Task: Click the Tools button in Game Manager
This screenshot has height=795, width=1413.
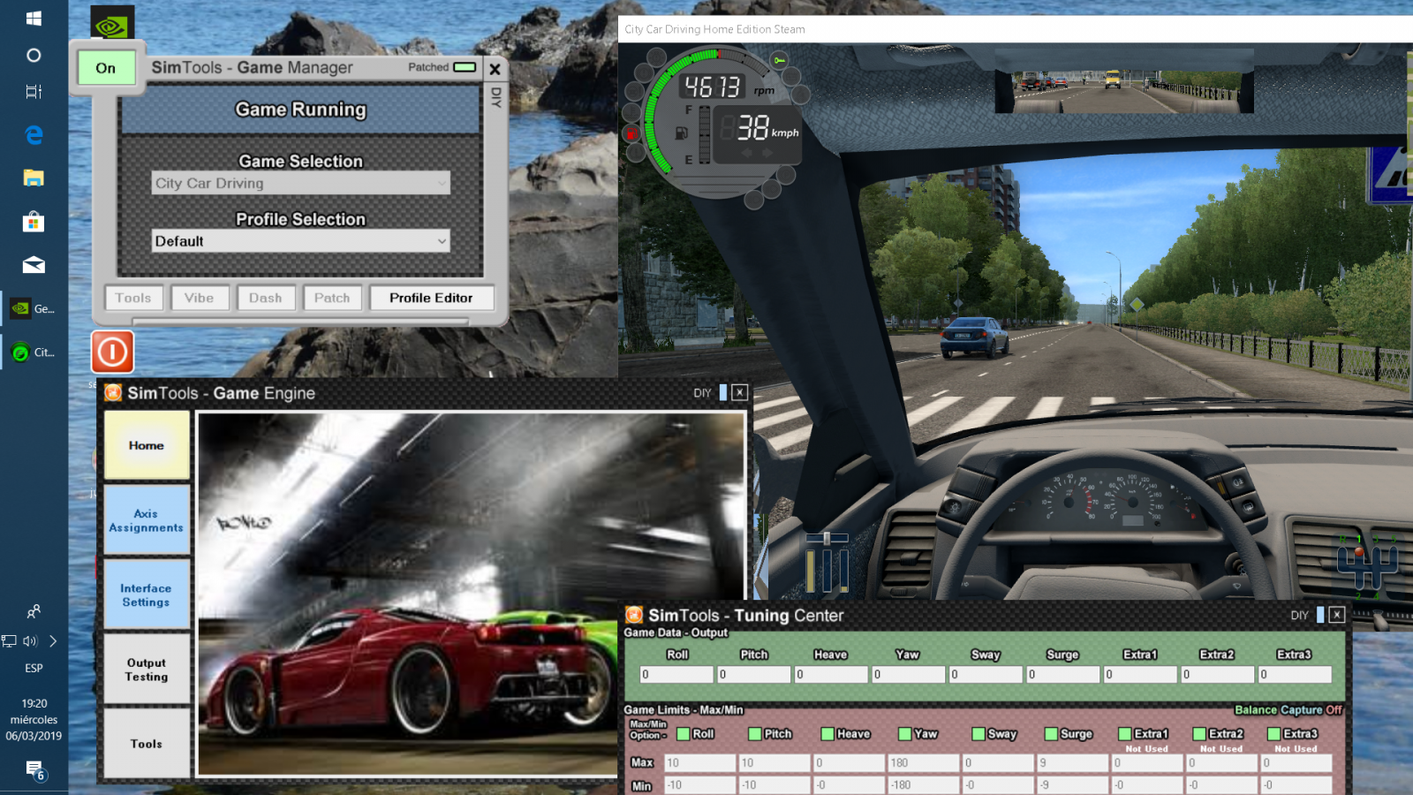Action: (x=133, y=298)
